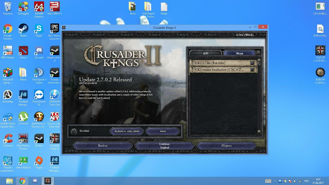Screen dimensions: 329x185
Task: Switch to the ДЛС tab
Action: click(x=206, y=53)
